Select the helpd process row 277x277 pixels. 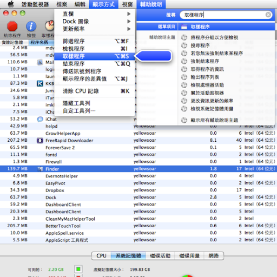[x=138, y=126]
